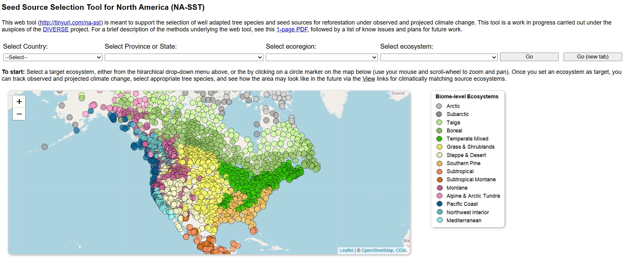Click the lone gray marker in the Pacific
The image size is (626, 264).
tap(45, 147)
